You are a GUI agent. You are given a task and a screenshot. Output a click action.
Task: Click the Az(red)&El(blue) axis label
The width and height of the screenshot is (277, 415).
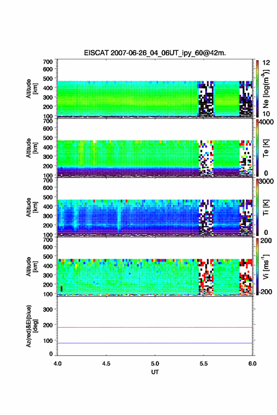point(32,326)
